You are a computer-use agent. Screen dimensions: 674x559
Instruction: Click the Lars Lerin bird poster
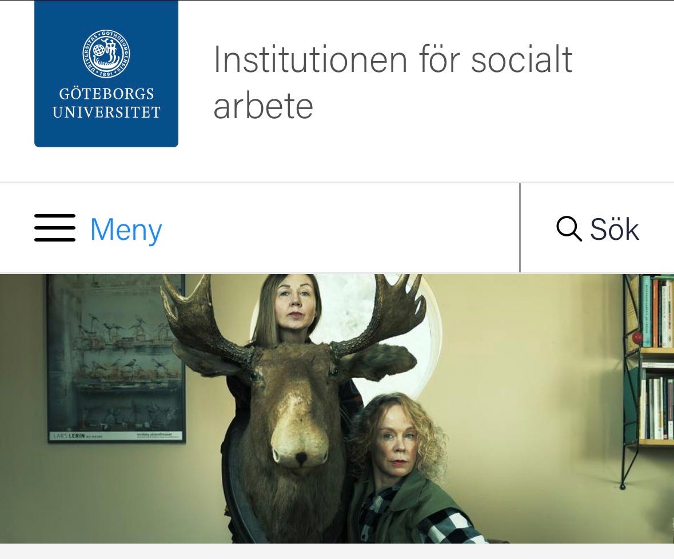click(117, 359)
